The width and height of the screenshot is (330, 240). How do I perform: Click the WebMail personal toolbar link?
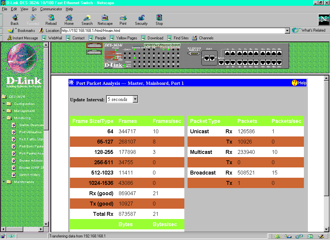[55, 38]
